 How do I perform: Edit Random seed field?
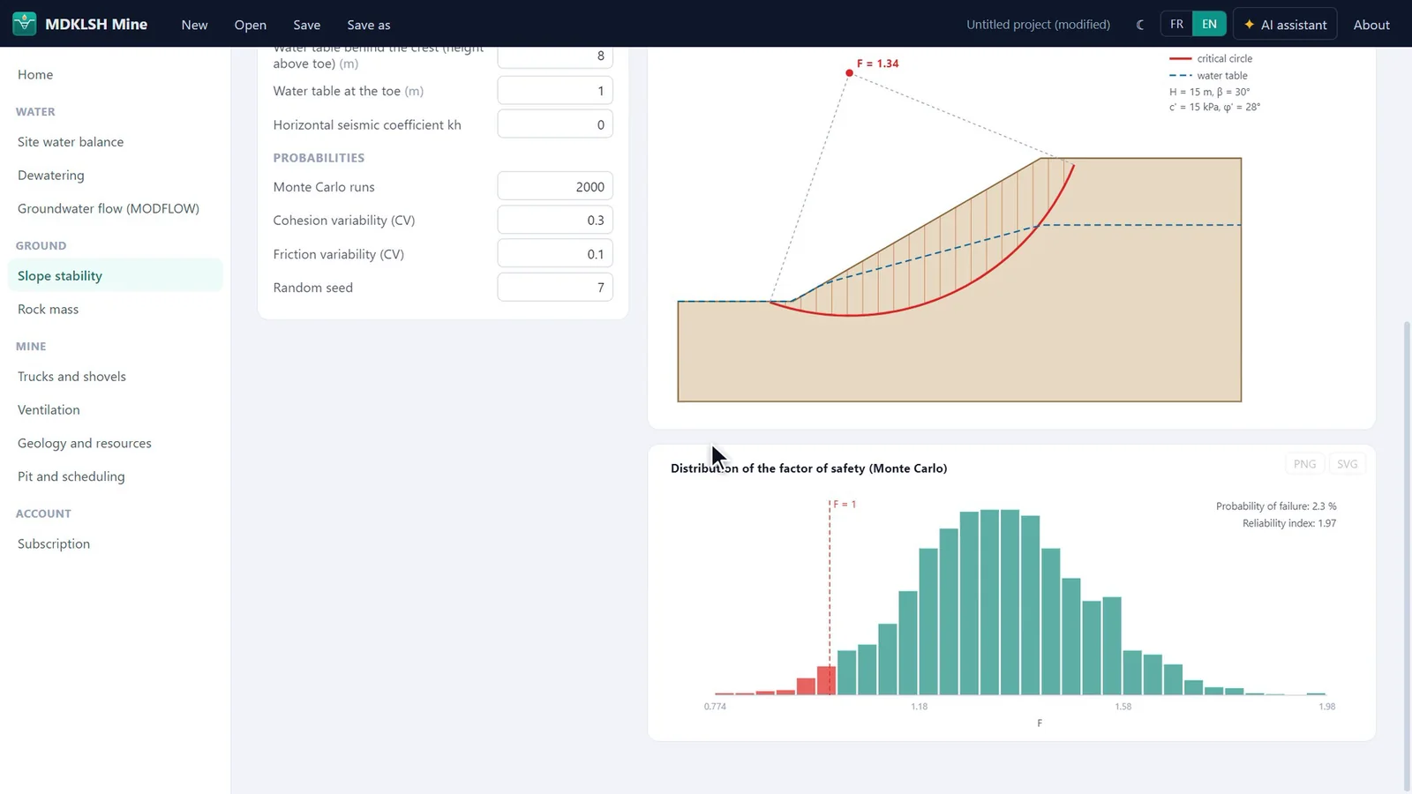(555, 288)
